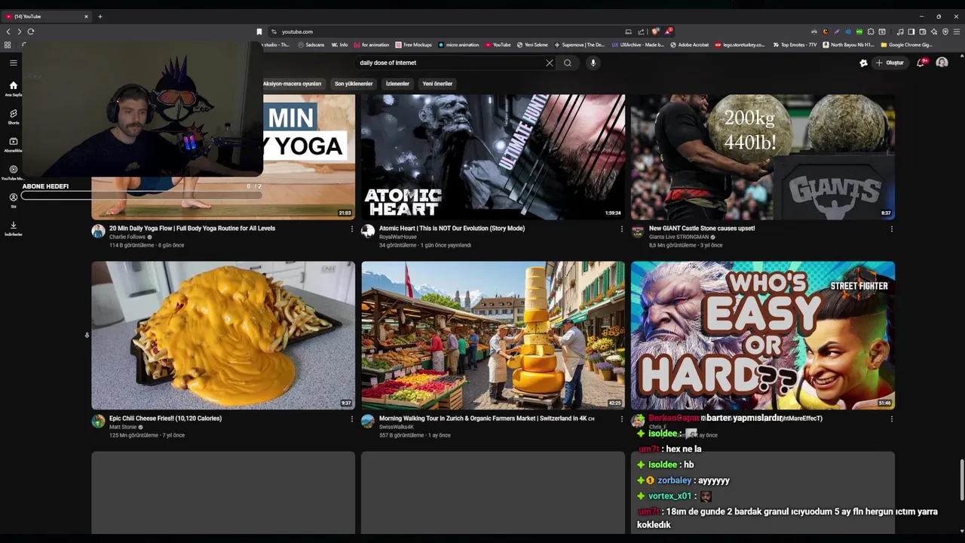Click the icon left of Oluştur
This screenshot has width=965, height=543.
click(x=863, y=63)
